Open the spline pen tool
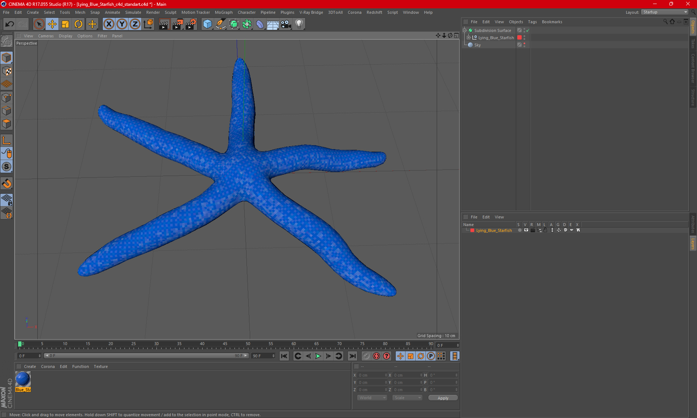 [x=221, y=24]
